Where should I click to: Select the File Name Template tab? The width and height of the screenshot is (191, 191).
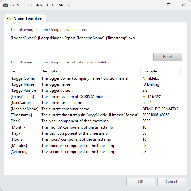click(x=25, y=18)
